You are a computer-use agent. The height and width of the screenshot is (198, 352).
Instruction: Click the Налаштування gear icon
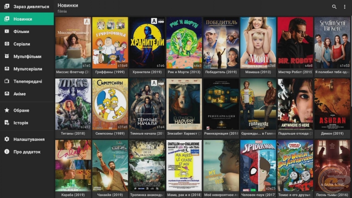(x=7, y=139)
